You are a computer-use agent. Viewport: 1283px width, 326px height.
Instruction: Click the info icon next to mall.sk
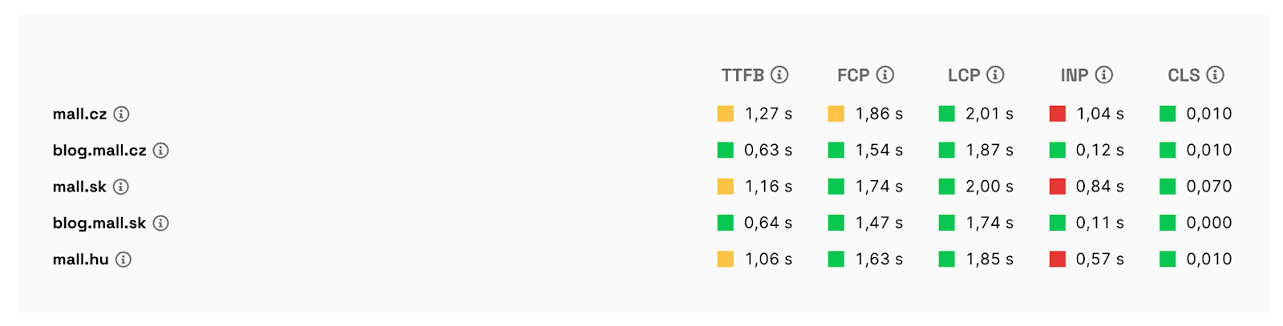click(x=121, y=187)
